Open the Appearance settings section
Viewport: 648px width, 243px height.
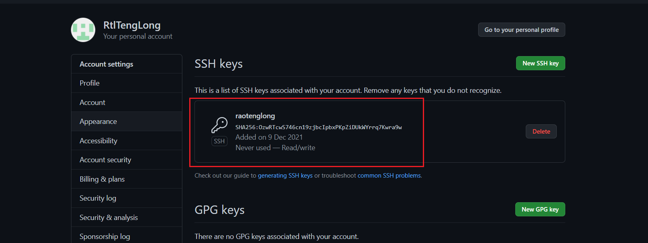98,121
